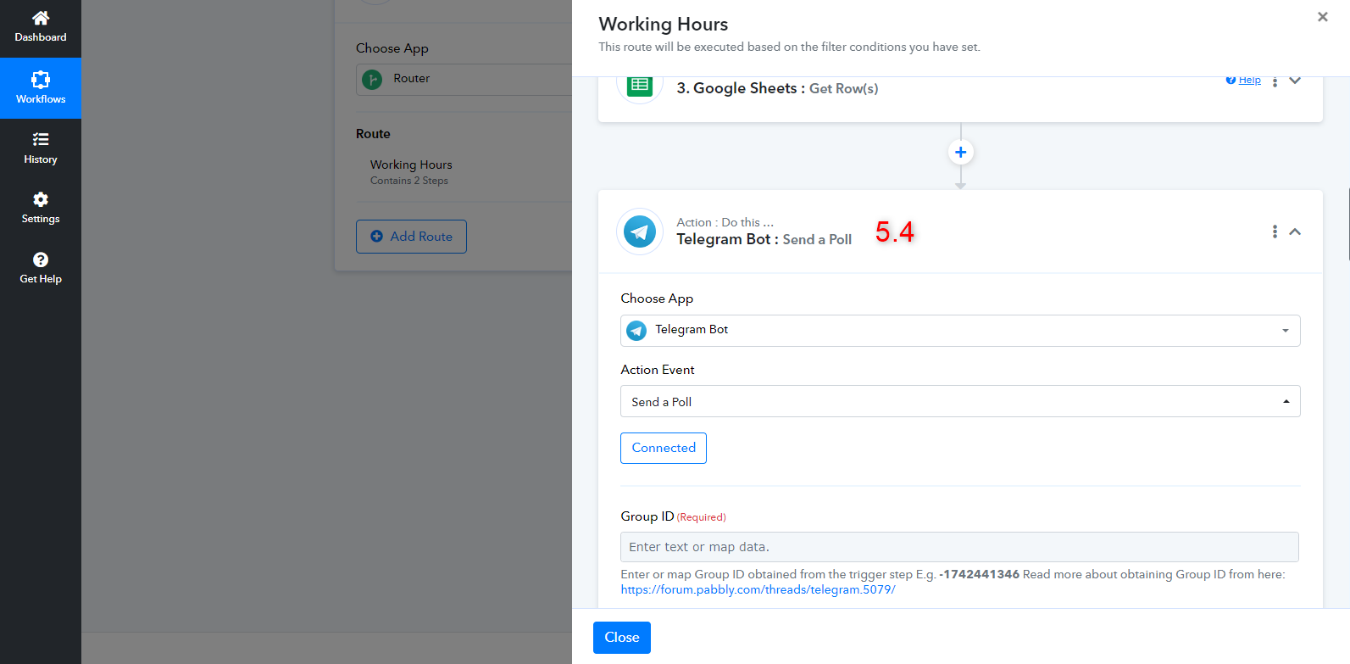The image size is (1350, 664).
Task: Open the Action Event Send a Poll dropdown
Action: tap(960, 401)
